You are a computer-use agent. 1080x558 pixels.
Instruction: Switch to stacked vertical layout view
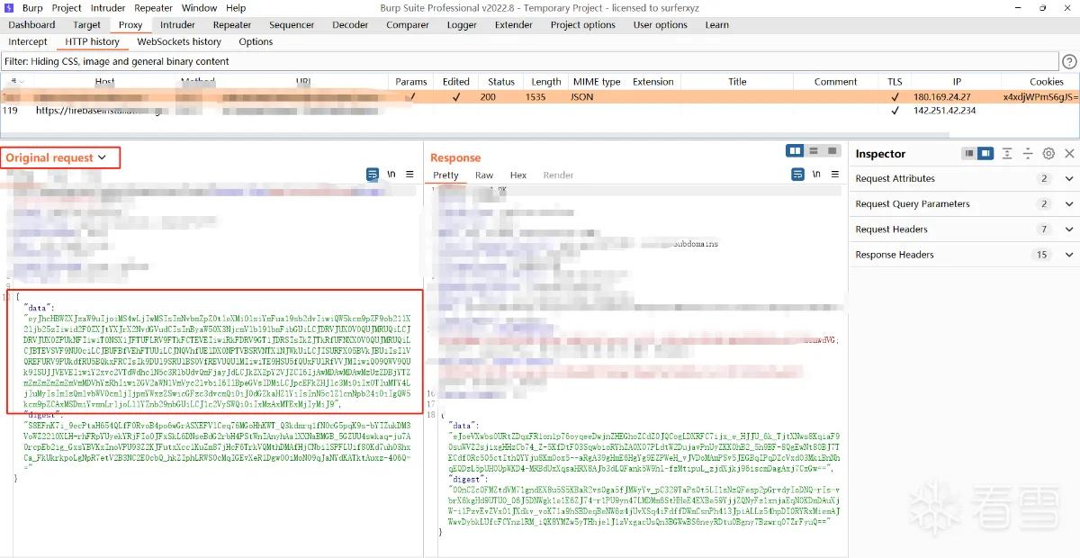point(814,151)
